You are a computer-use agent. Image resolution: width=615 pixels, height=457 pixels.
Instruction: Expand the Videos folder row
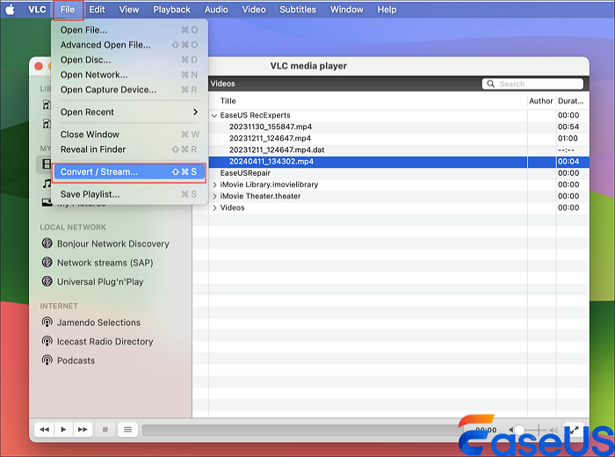pos(214,207)
